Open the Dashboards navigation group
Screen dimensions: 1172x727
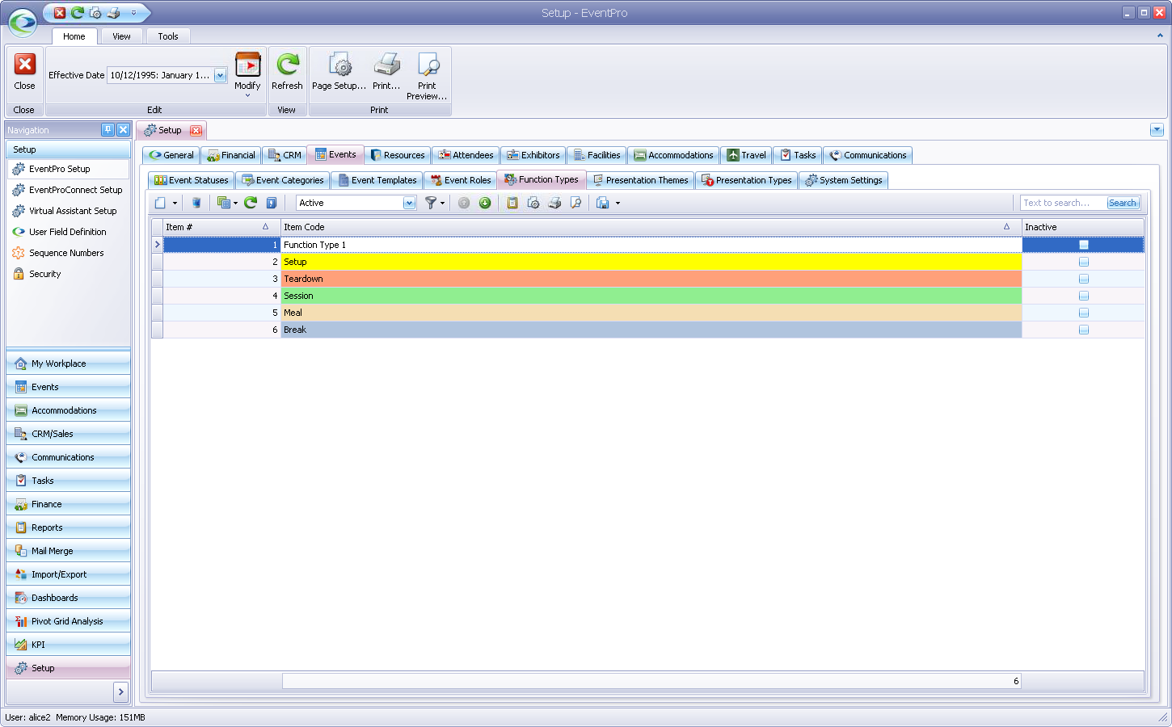point(68,598)
